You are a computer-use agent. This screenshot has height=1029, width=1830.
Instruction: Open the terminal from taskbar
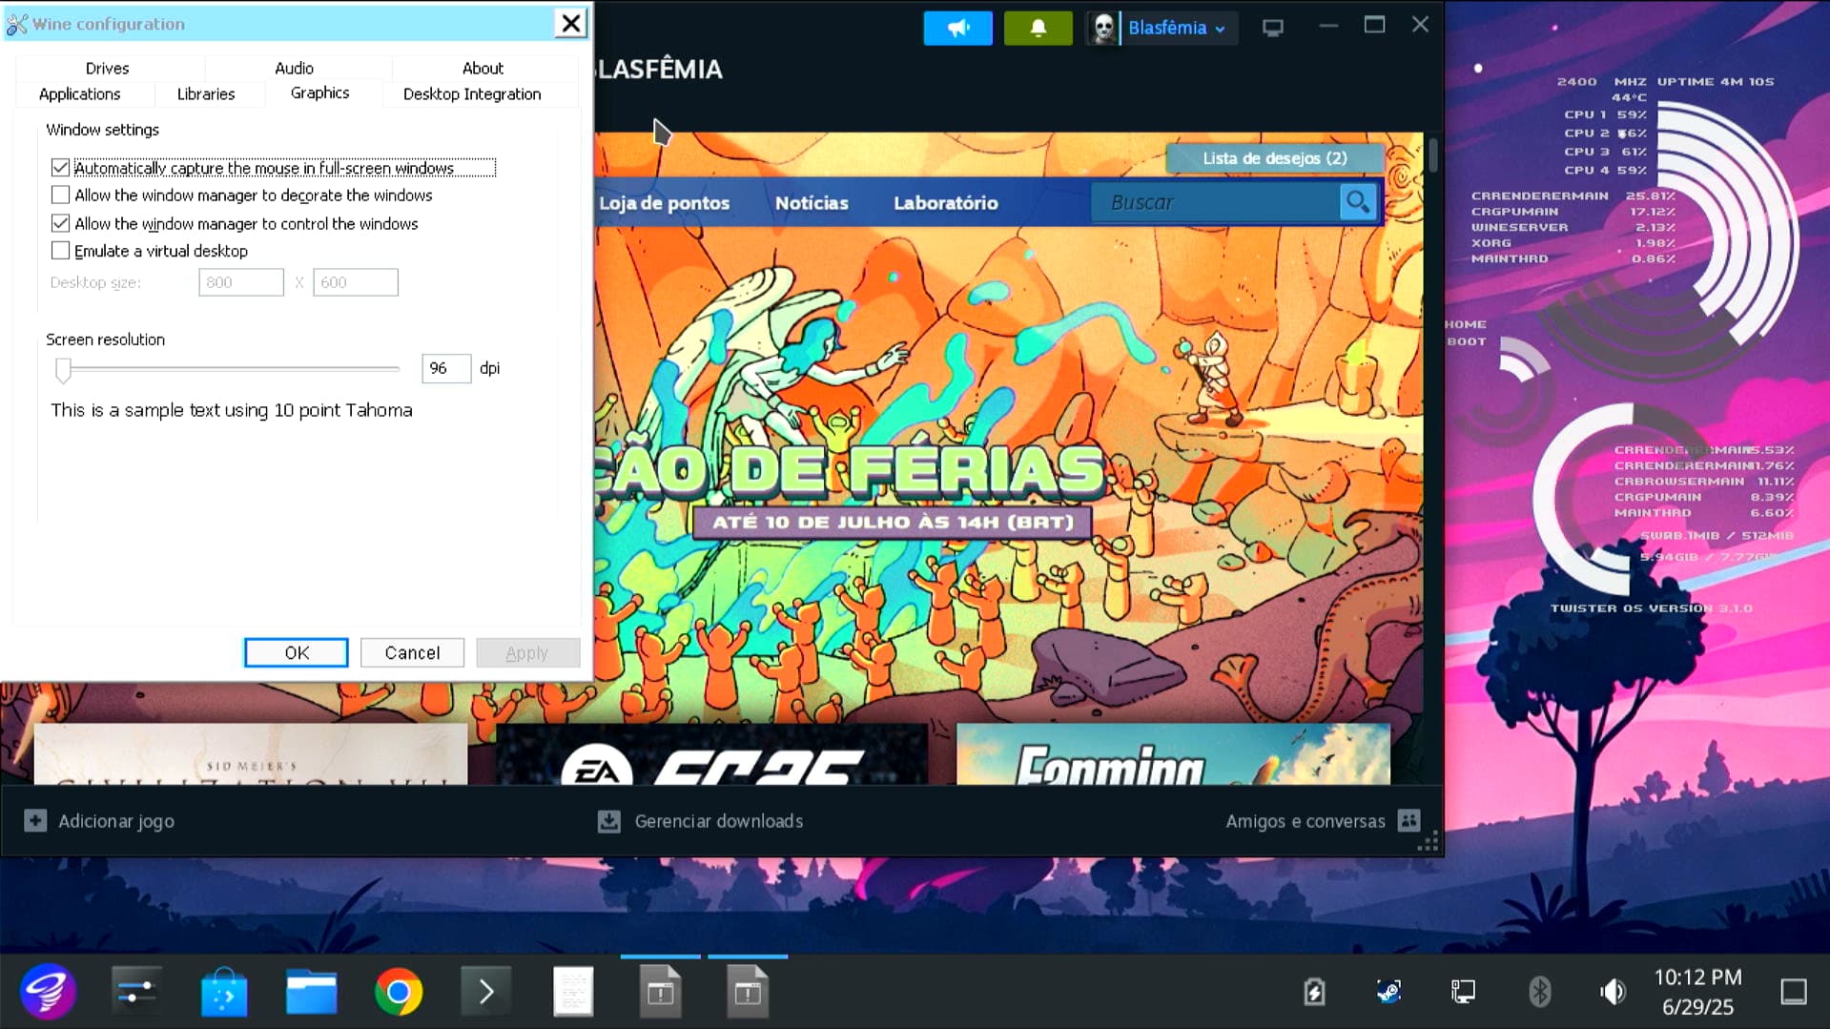coord(486,993)
